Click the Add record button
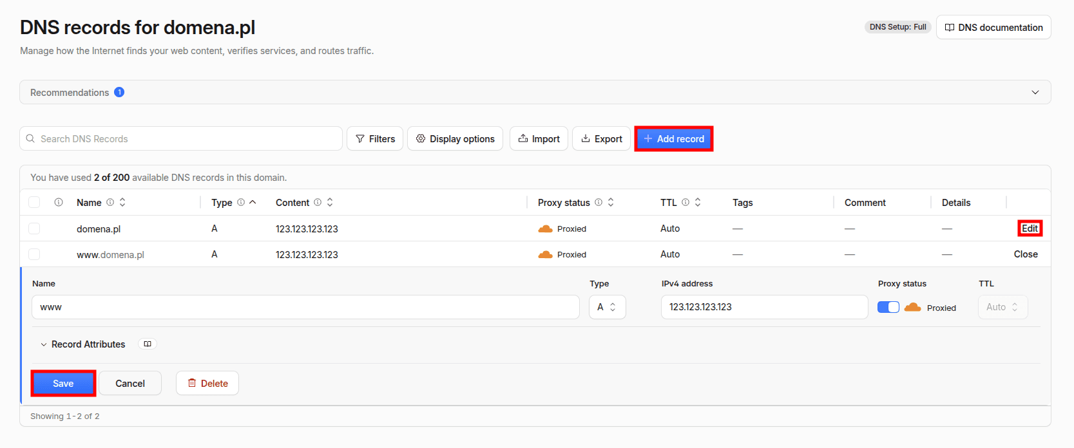The width and height of the screenshot is (1074, 448). pyautogui.click(x=673, y=139)
